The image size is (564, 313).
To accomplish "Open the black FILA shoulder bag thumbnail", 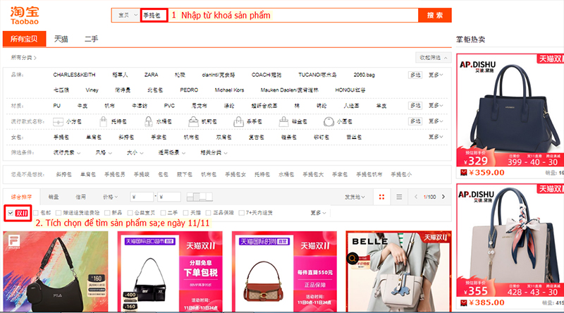I will coord(56,271).
